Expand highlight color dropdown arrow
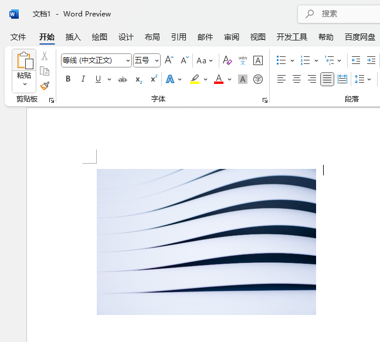380x342 pixels. point(205,79)
